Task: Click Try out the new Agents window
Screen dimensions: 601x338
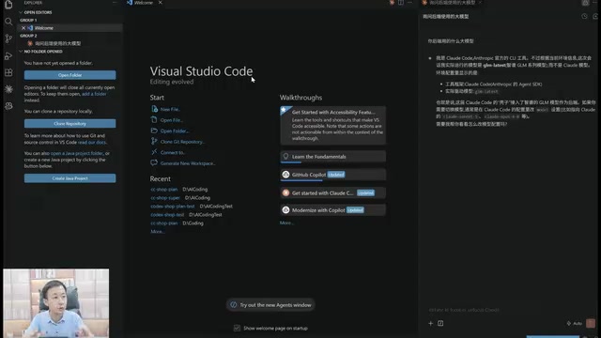Action: [x=270, y=305]
